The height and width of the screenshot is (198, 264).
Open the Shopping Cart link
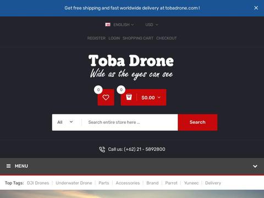[138, 38]
